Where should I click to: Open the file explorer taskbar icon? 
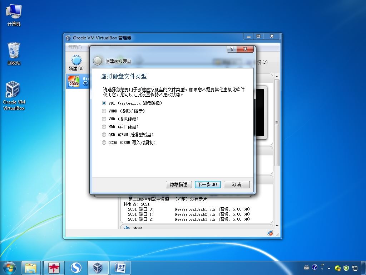tap(31, 268)
